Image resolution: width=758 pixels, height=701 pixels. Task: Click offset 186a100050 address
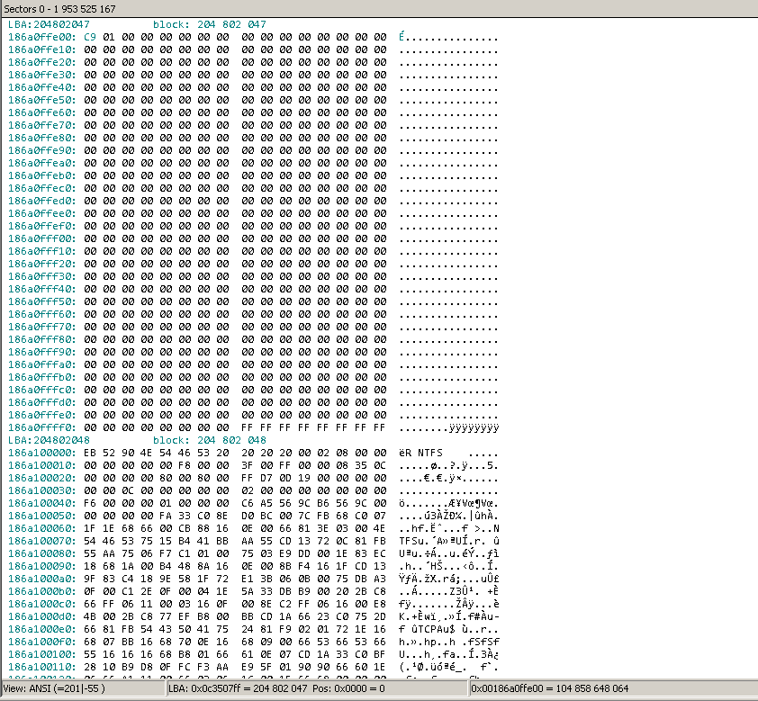pos(42,516)
